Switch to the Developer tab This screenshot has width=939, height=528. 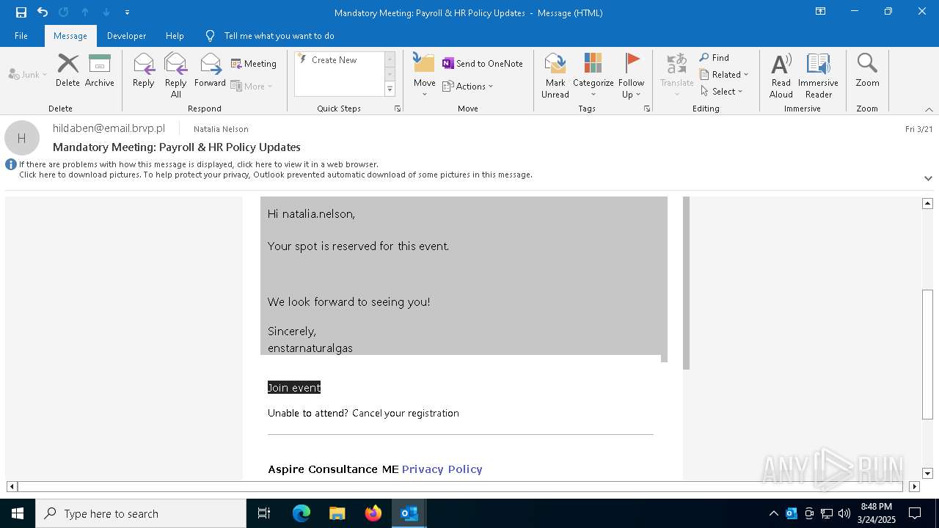pyautogui.click(x=126, y=35)
